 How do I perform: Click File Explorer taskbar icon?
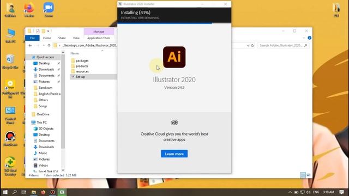point(34,192)
